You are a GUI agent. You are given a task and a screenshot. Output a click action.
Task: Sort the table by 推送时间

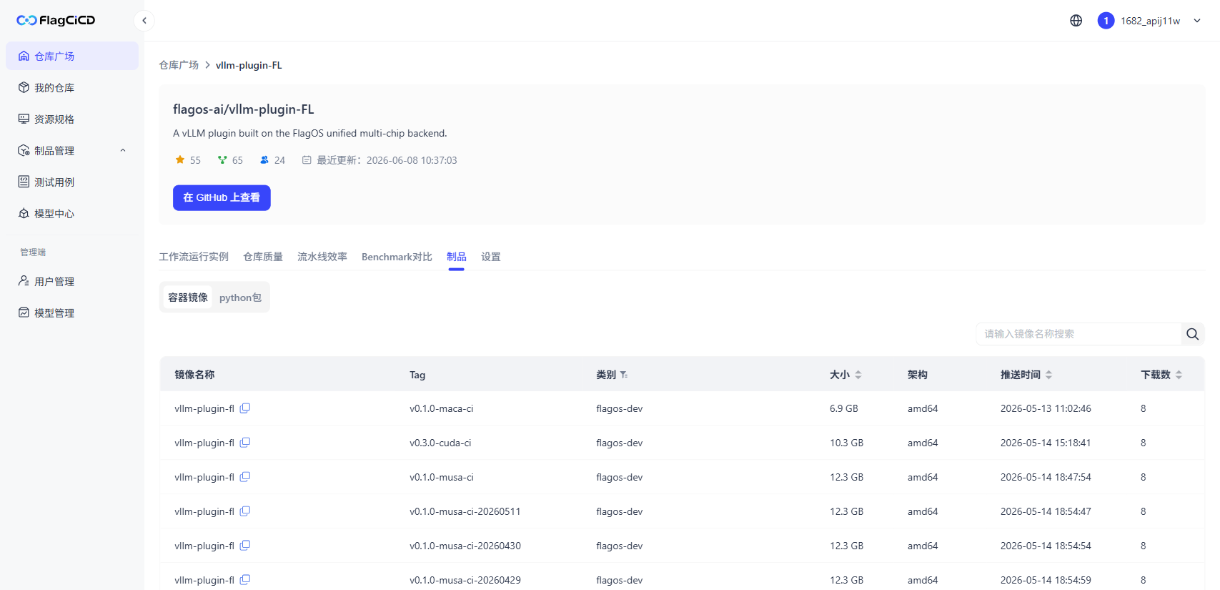click(x=1048, y=375)
